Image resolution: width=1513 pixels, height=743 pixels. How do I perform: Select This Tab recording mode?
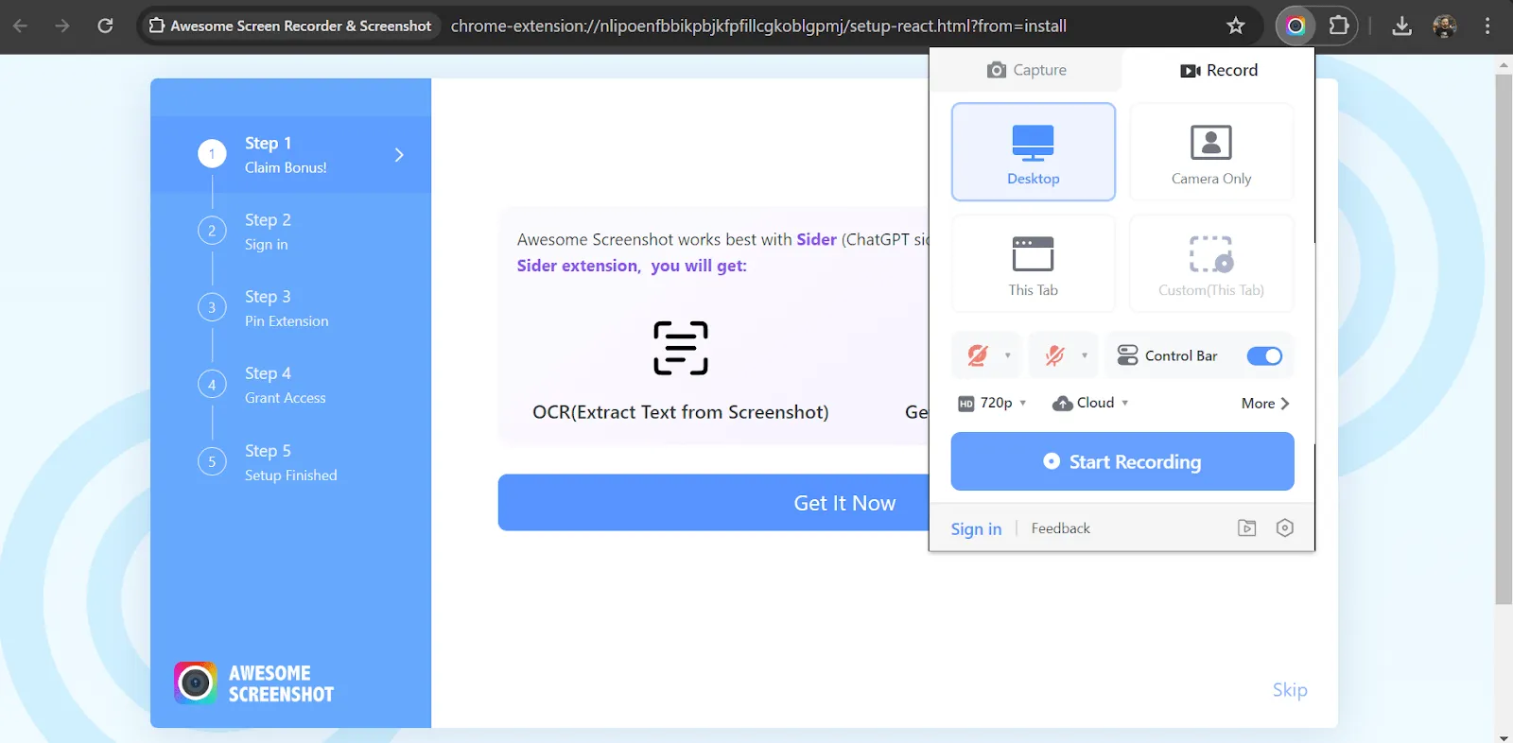pyautogui.click(x=1033, y=264)
